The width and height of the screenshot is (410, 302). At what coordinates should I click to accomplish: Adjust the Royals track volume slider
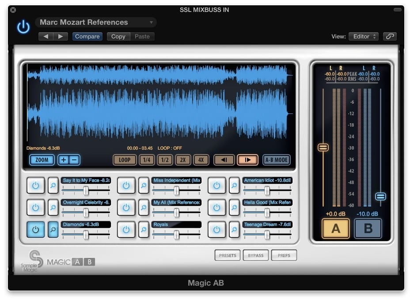(x=176, y=235)
